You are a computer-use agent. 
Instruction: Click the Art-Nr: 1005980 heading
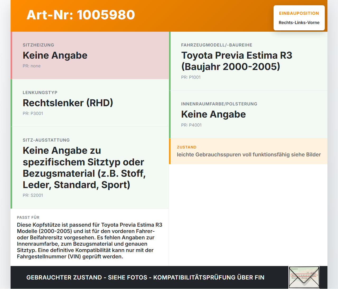[81, 15]
